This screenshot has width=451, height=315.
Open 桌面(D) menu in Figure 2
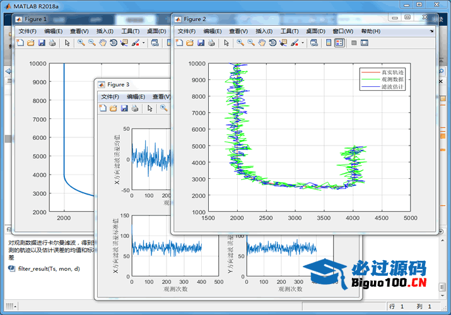(x=315, y=31)
